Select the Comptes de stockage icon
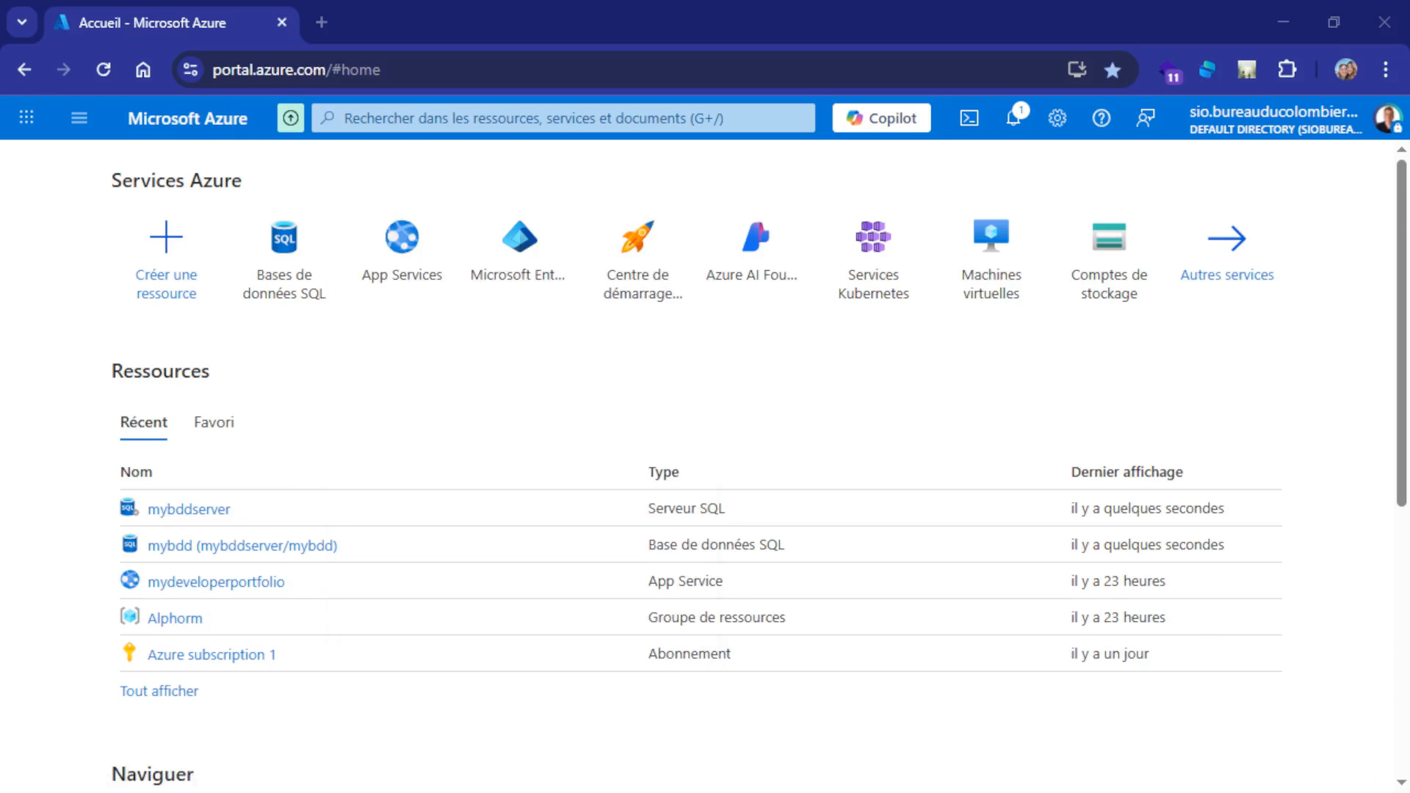Screen dimensions: 1410x793 tap(1109, 235)
